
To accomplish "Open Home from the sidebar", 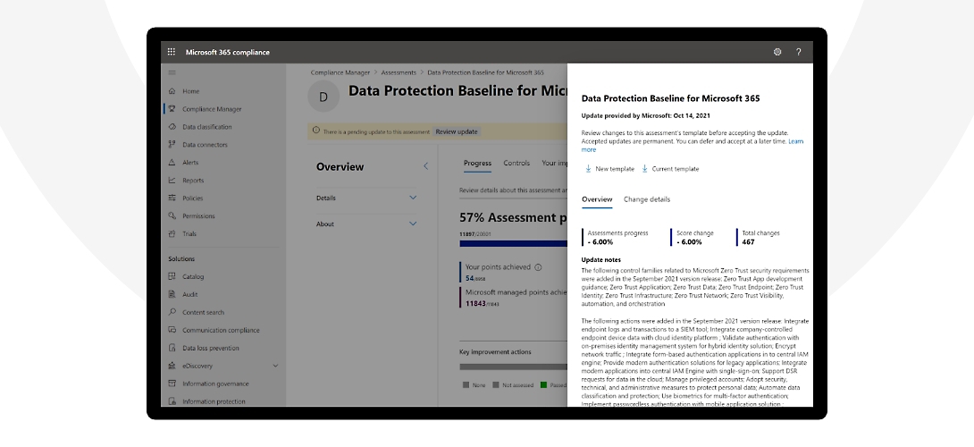I will 190,91.
